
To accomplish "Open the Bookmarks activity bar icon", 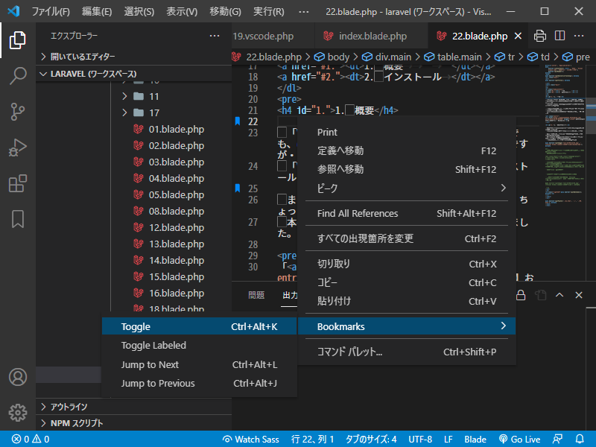I will pyautogui.click(x=18, y=219).
